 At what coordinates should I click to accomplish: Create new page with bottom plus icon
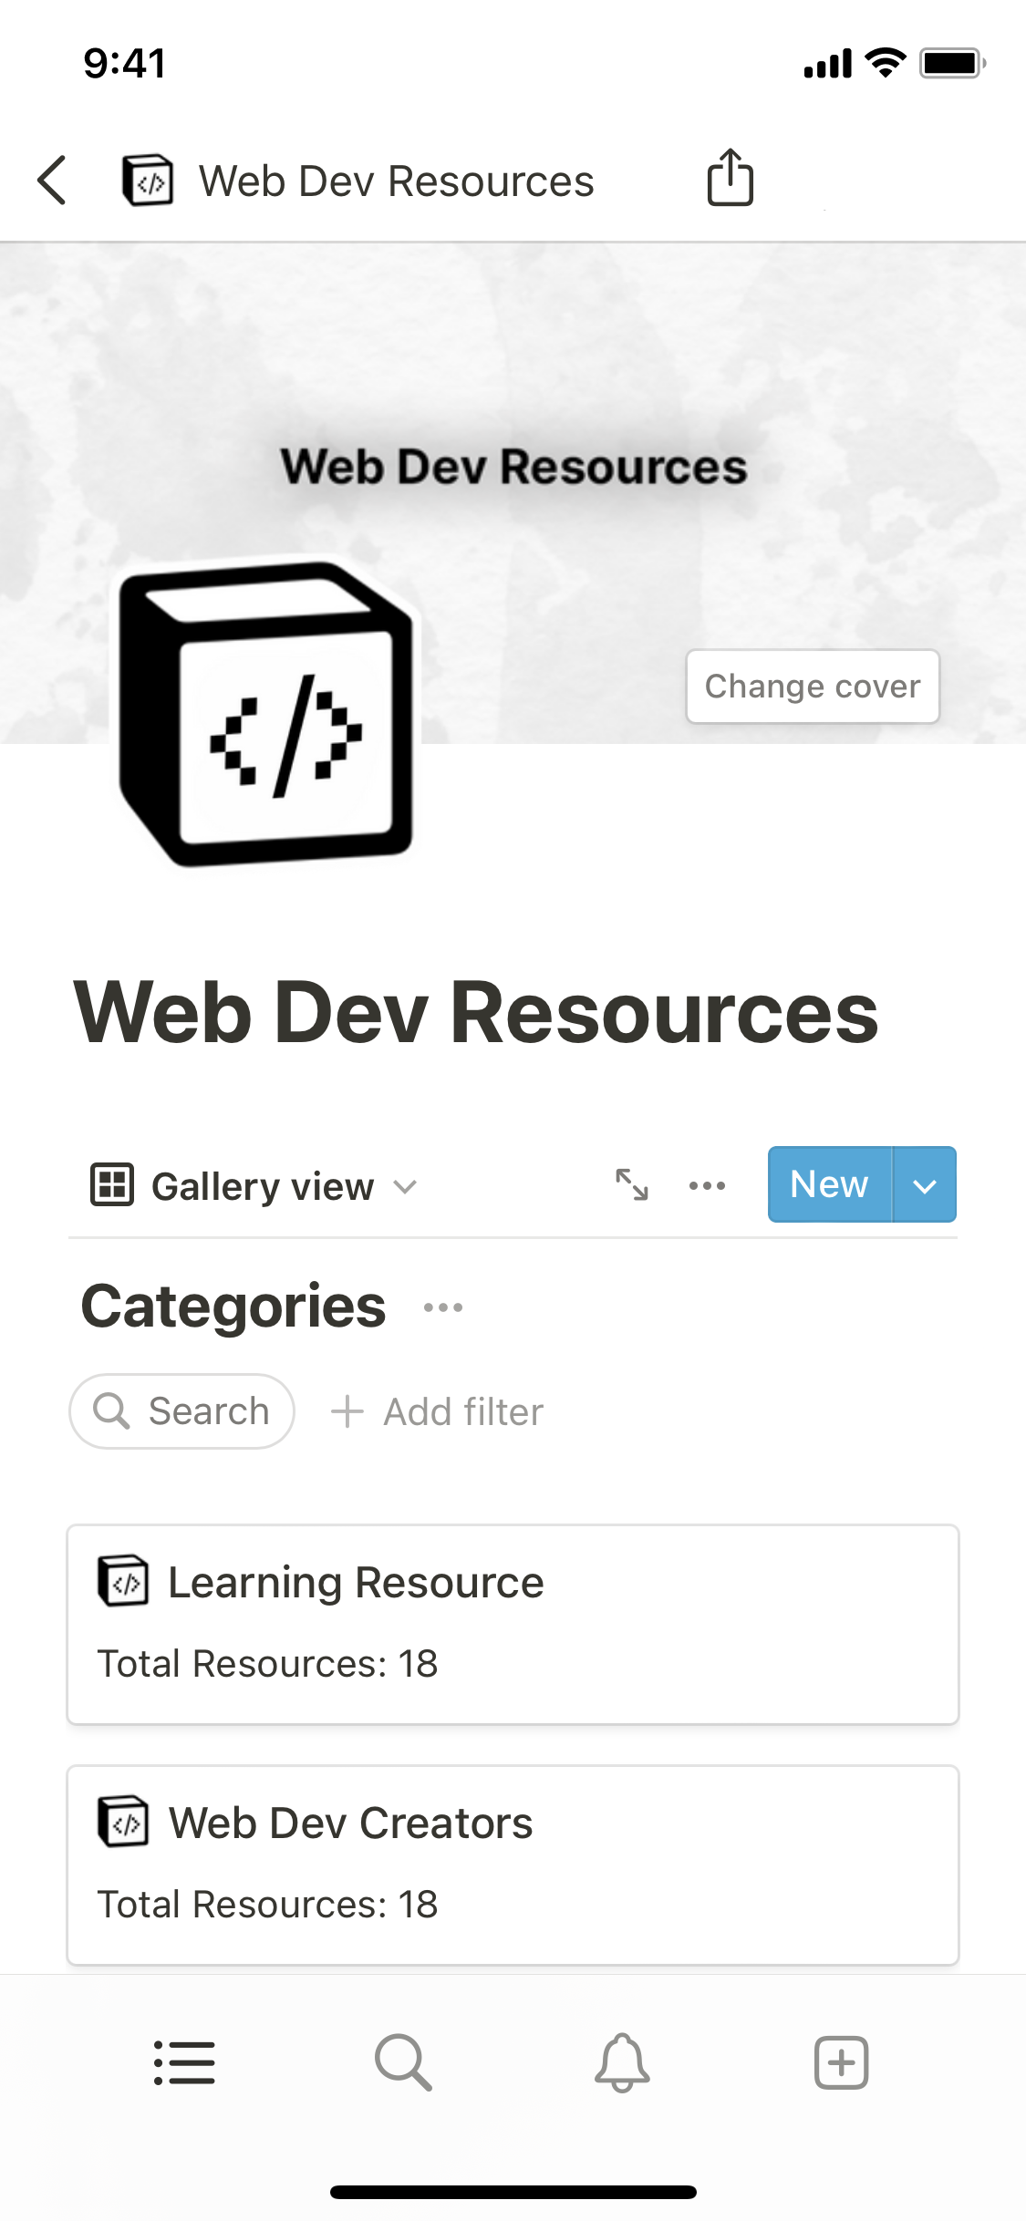click(x=841, y=2062)
